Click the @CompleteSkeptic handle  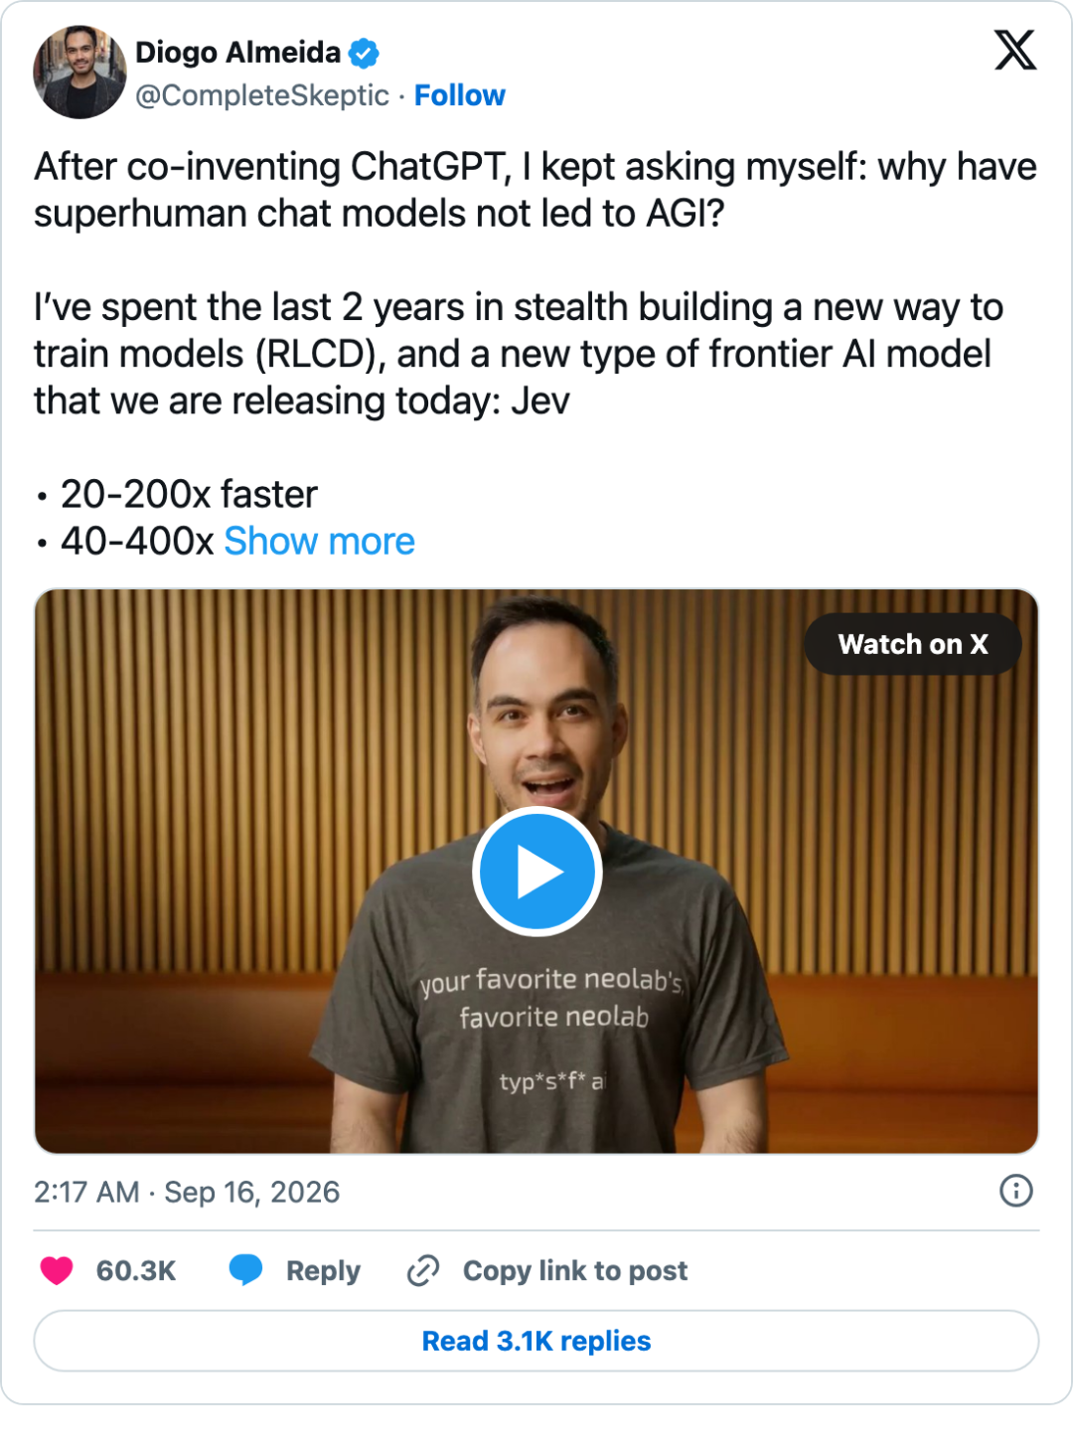[x=262, y=95]
